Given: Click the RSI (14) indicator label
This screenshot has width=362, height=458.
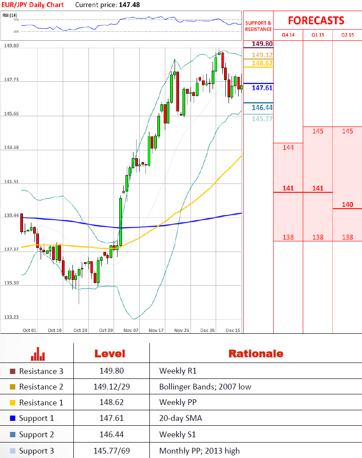Looking at the screenshot, I should (10, 15).
